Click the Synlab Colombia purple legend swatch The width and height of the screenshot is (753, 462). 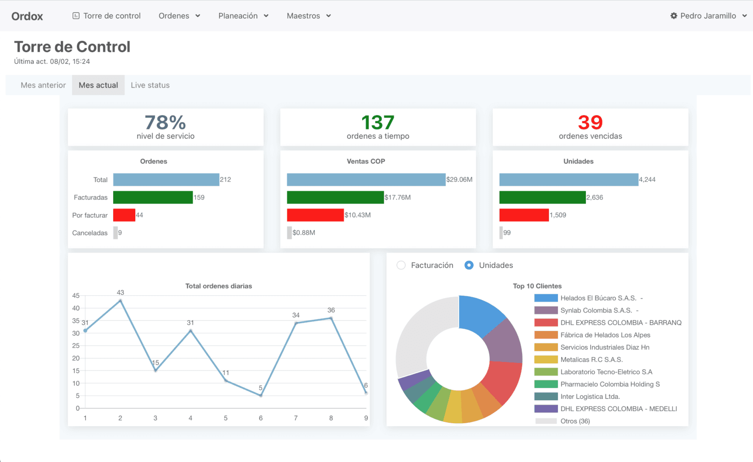click(x=546, y=310)
